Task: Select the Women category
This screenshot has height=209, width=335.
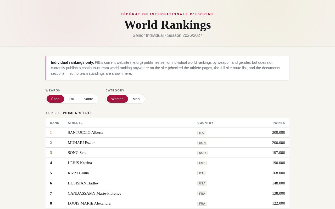Action: tap(117, 99)
